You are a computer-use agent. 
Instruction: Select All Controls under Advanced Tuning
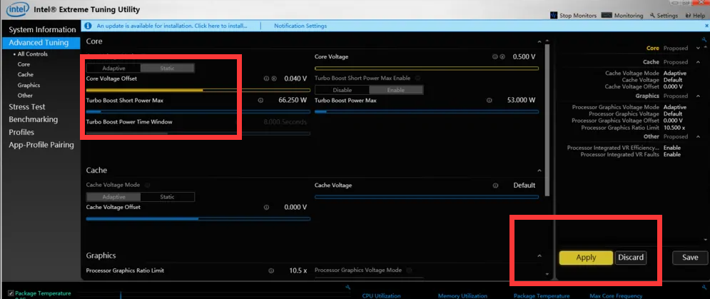pyautogui.click(x=32, y=54)
